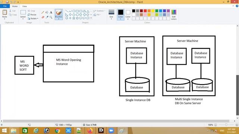Click the Resize button
The height and width of the screenshot is (134, 239).
[32, 15]
